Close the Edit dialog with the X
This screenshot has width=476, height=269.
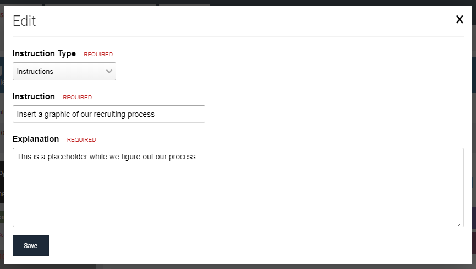tap(459, 20)
